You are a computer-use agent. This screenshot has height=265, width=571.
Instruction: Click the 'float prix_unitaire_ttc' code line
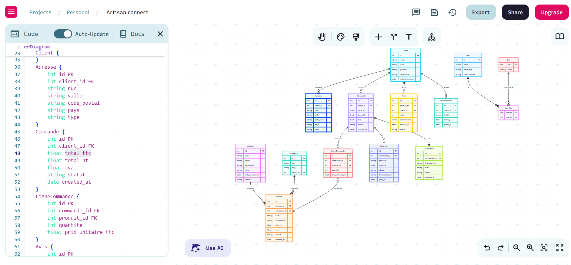[81, 232]
